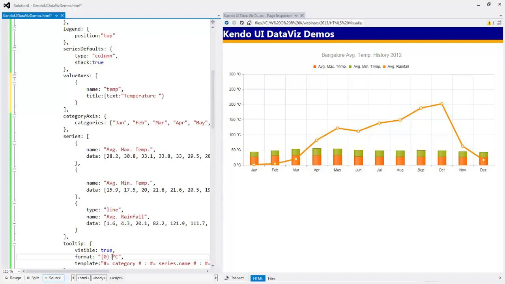Click the format: "{0} °C" code line

point(99,257)
